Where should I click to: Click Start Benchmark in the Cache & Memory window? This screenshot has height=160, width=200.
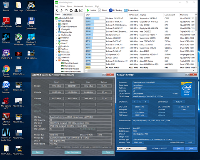73,152
